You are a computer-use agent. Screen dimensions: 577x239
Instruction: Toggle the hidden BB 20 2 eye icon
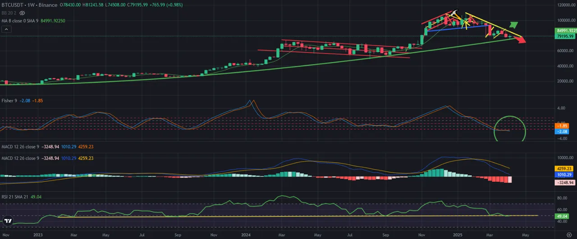point(22,13)
